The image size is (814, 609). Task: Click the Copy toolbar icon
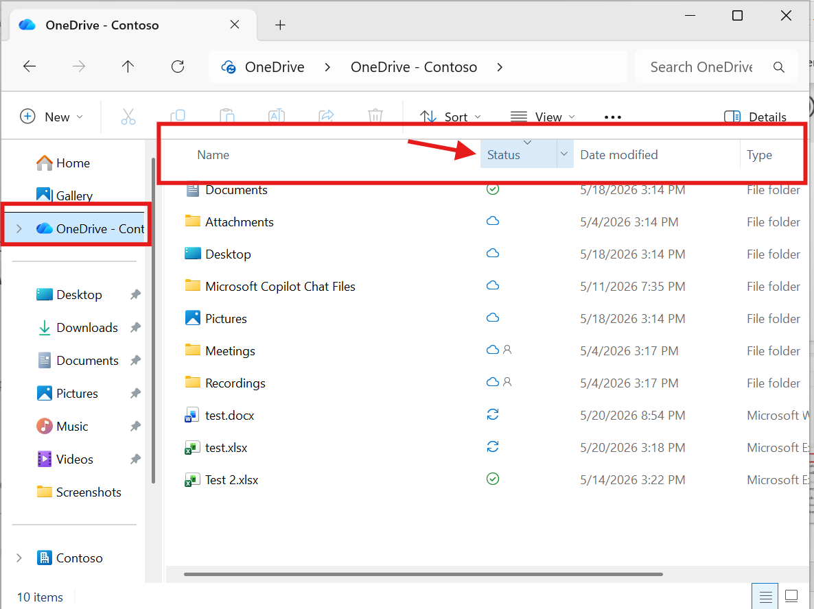click(178, 116)
